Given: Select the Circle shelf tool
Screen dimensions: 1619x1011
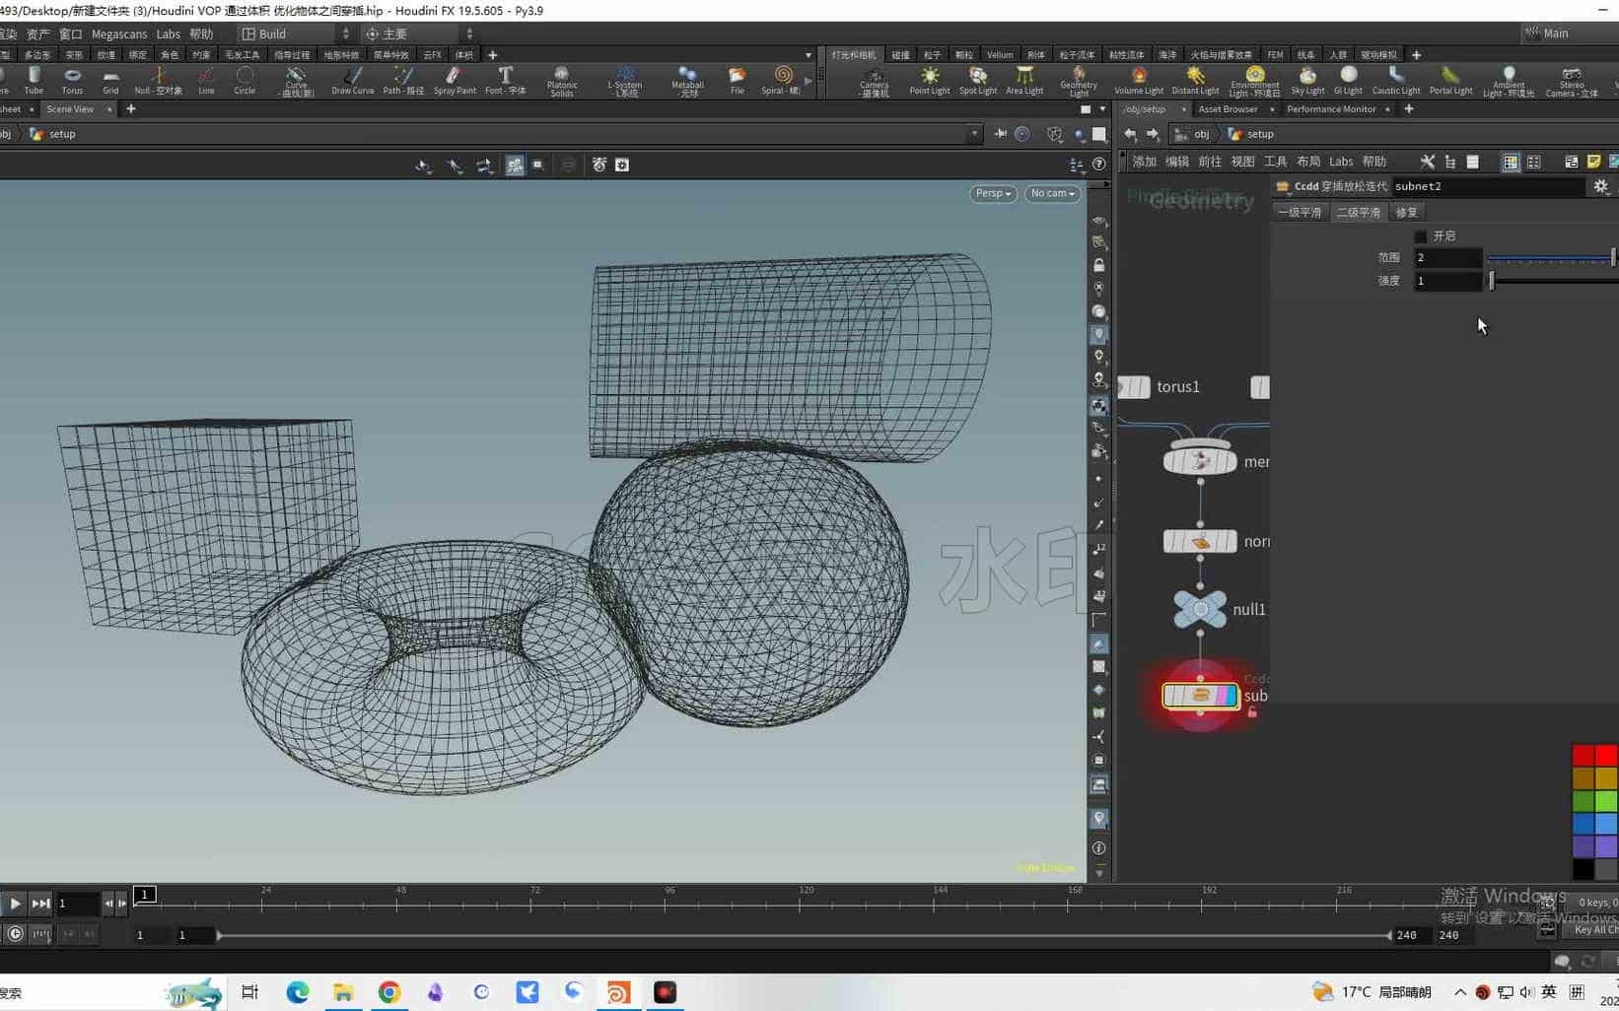Looking at the screenshot, I should click(245, 80).
